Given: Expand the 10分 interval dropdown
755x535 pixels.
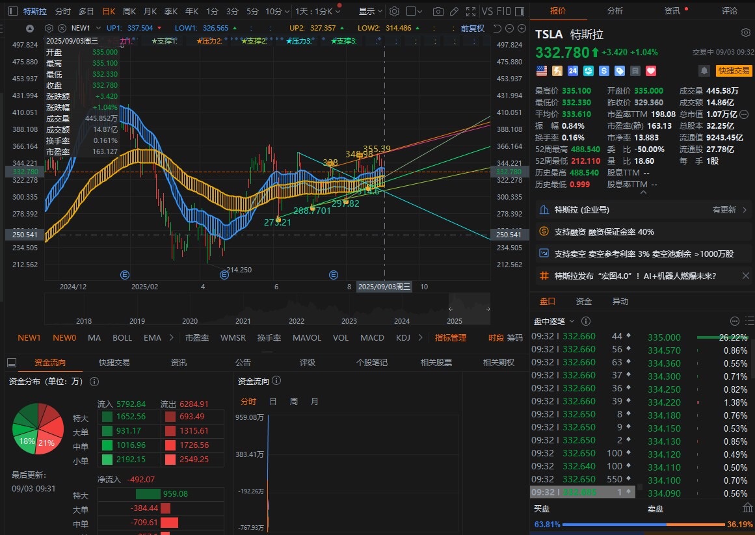Looking at the screenshot, I should click(x=277, y=12).
